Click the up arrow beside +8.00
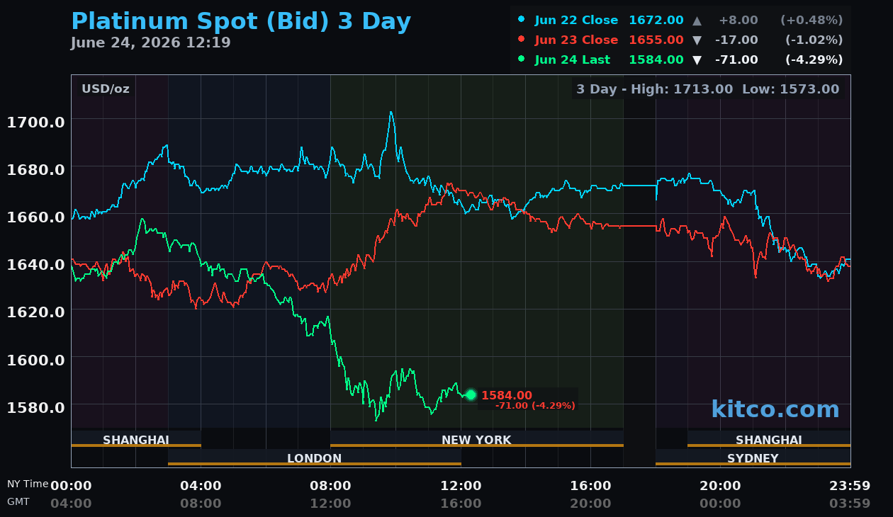The height and width of the screenshot is (517, 893). 697,20
